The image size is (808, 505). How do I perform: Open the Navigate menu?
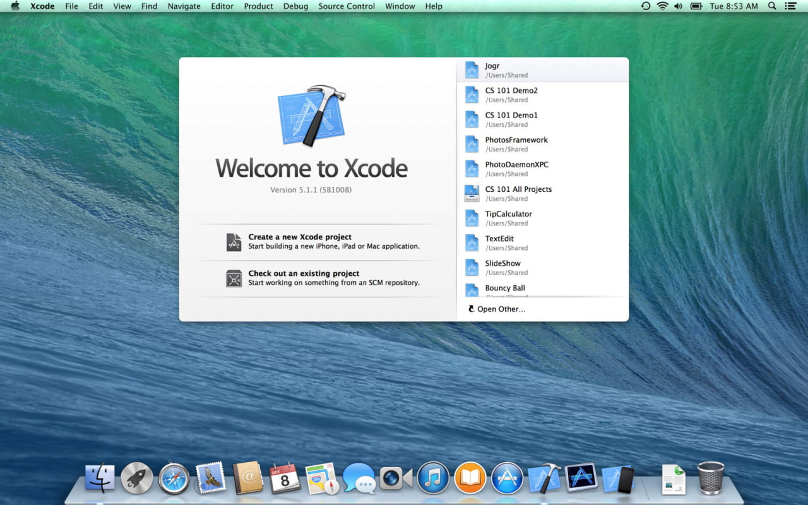(x=184, y=6)
